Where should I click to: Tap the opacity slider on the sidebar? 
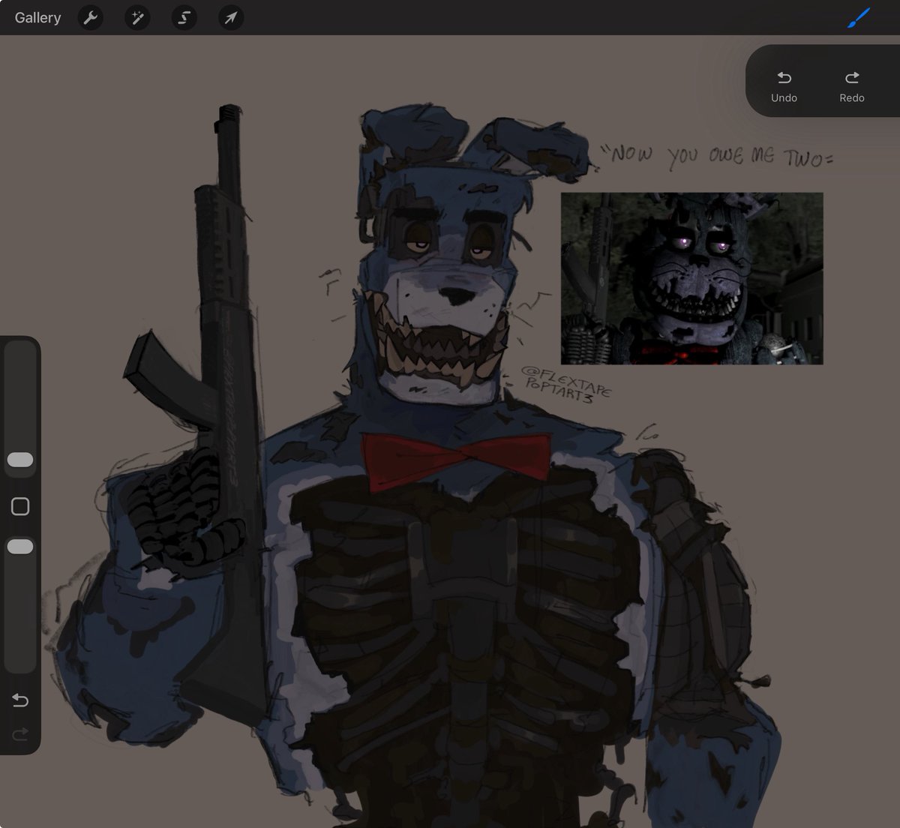point(20,546)
